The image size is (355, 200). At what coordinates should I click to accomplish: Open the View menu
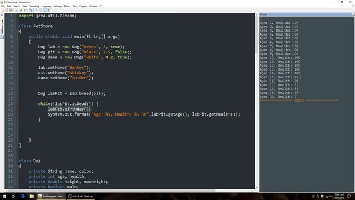pyautogui.click(x=25, y=6)
